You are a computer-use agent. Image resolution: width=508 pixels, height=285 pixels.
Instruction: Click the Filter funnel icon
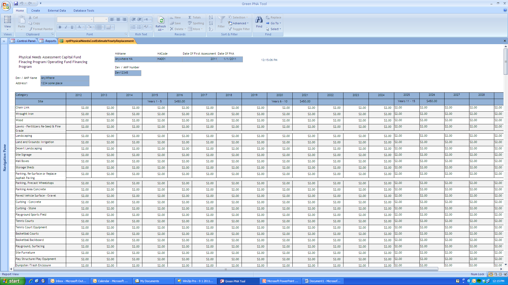(221, 20)
